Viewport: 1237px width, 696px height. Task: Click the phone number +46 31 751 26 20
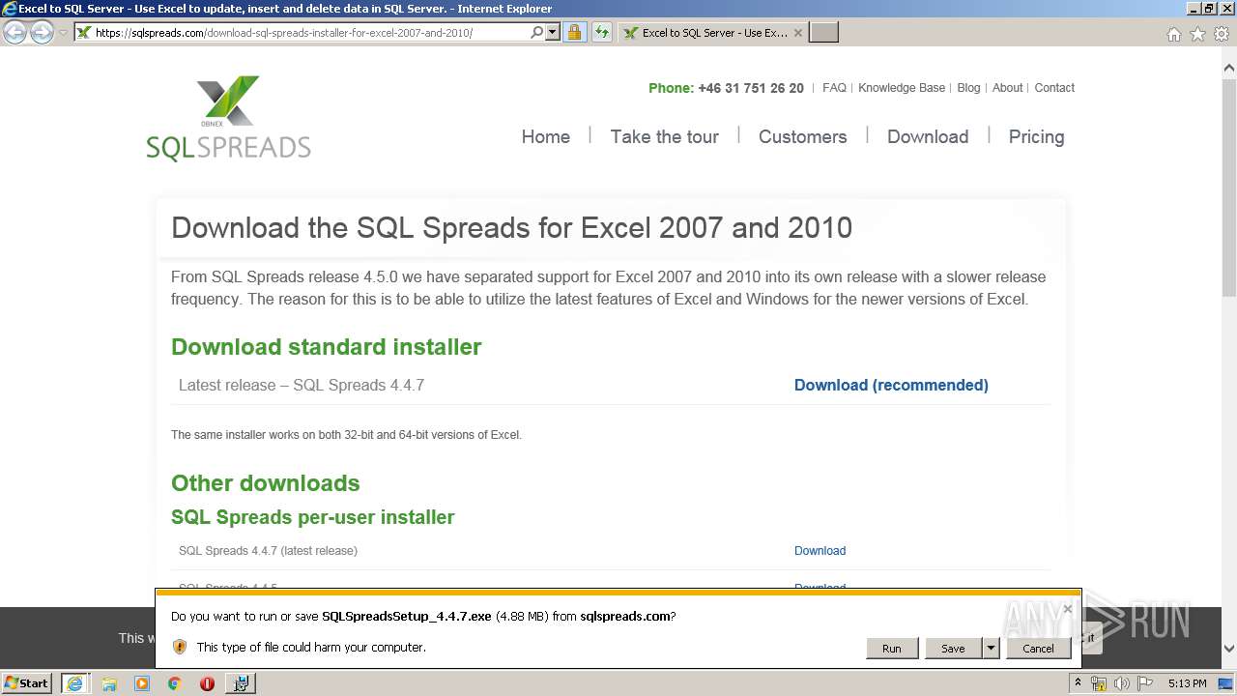(751, 88)
